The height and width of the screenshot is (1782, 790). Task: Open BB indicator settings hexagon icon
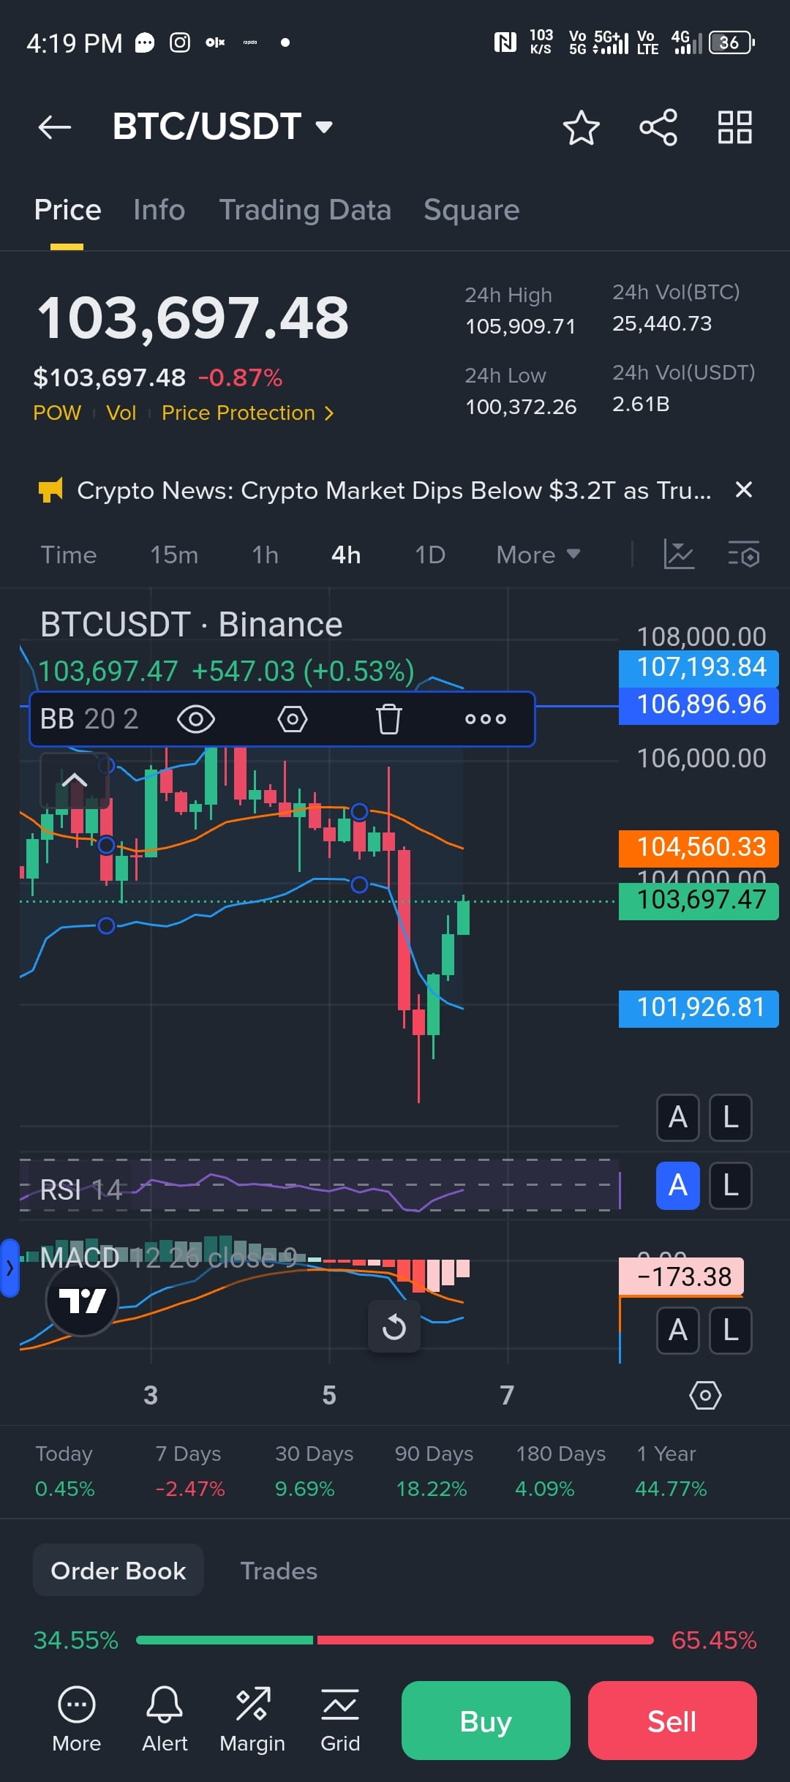(x=293, y=719)
